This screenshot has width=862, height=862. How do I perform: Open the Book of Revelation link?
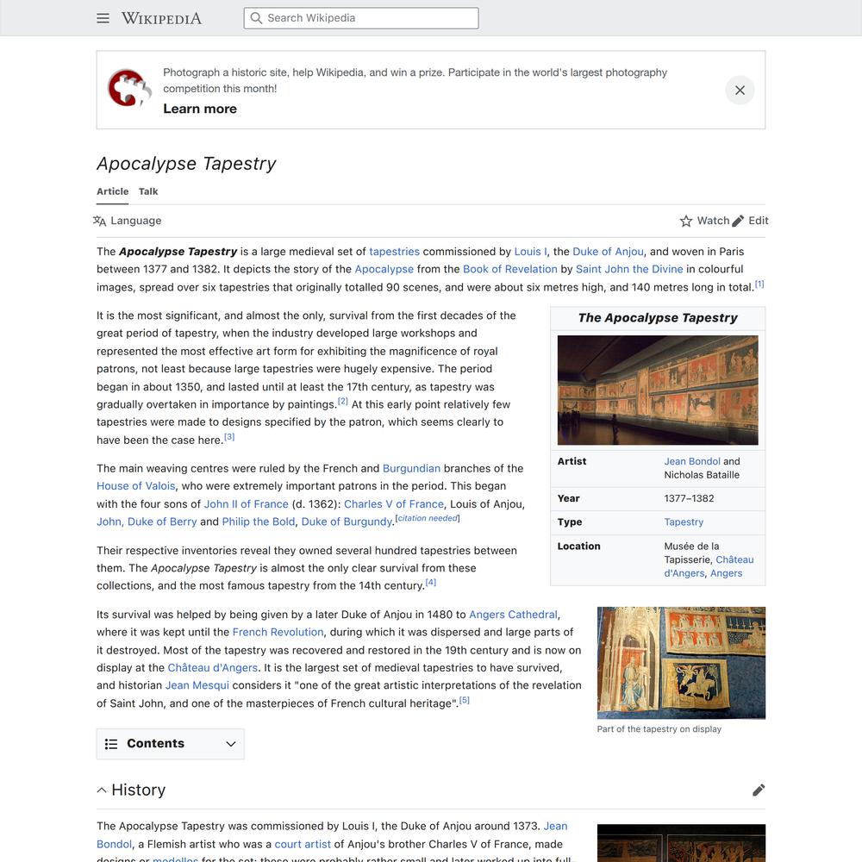pos(510,269)
